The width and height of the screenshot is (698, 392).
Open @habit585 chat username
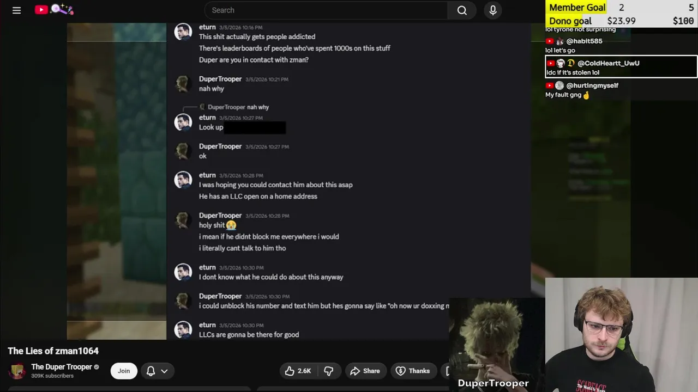(584, 41)
